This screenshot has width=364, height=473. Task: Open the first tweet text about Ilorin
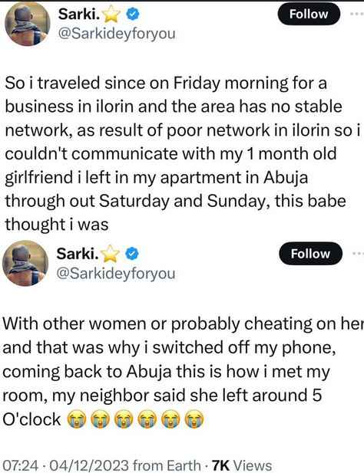(x=182, y=153)
